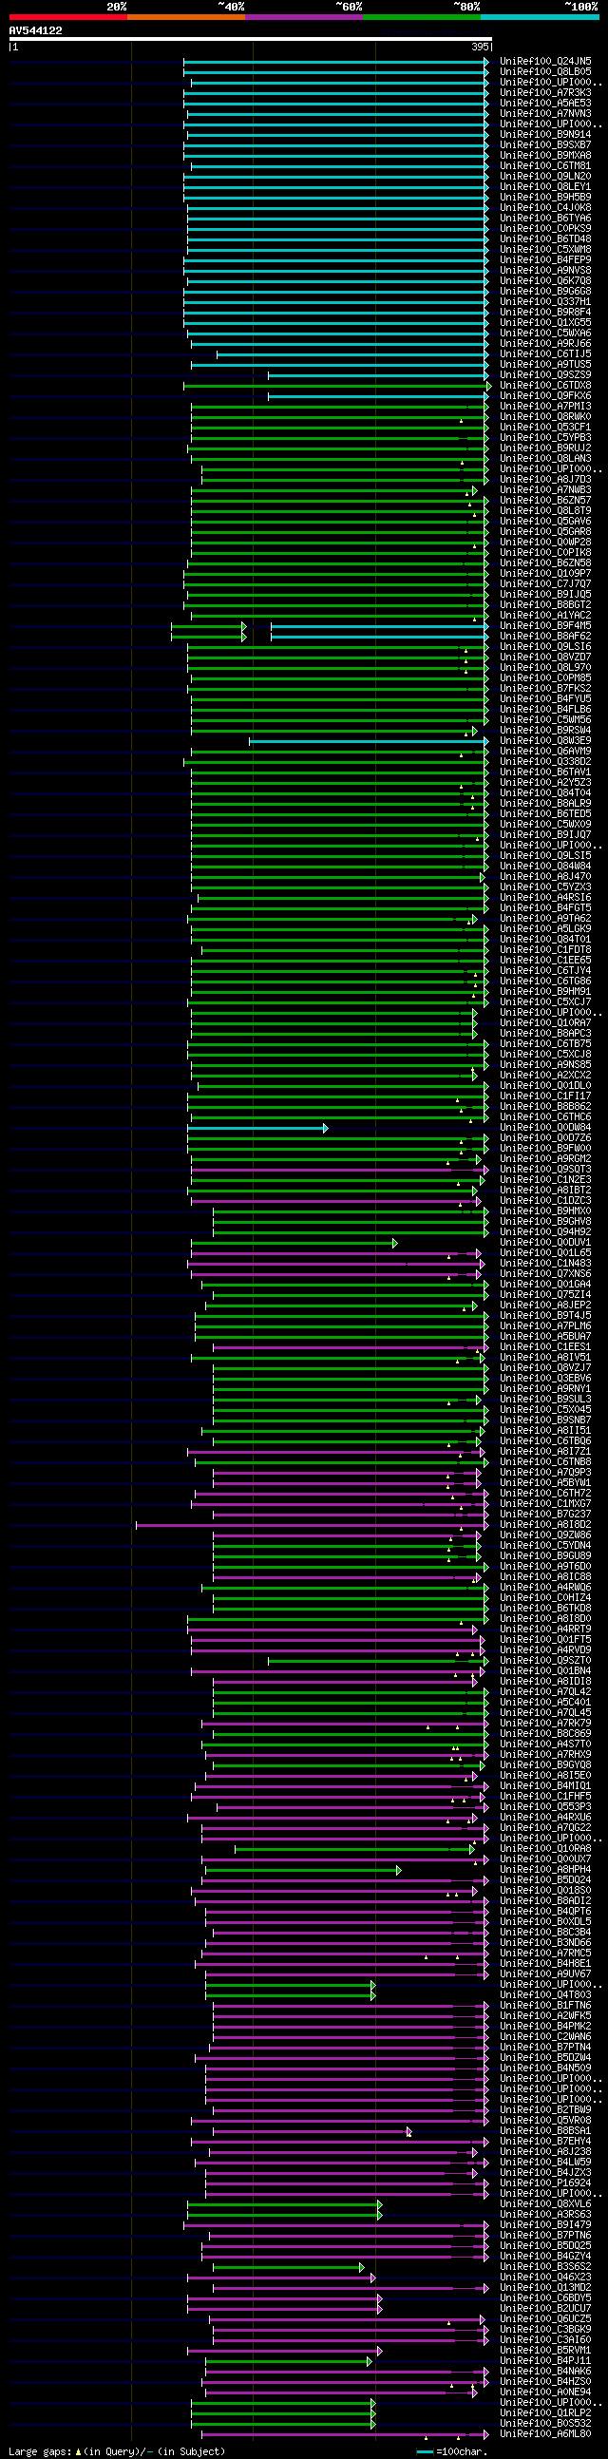608x2459 pixels.
Task: Click UniRef100_Q8VZD7 label
Action: [x=545, y=657]
